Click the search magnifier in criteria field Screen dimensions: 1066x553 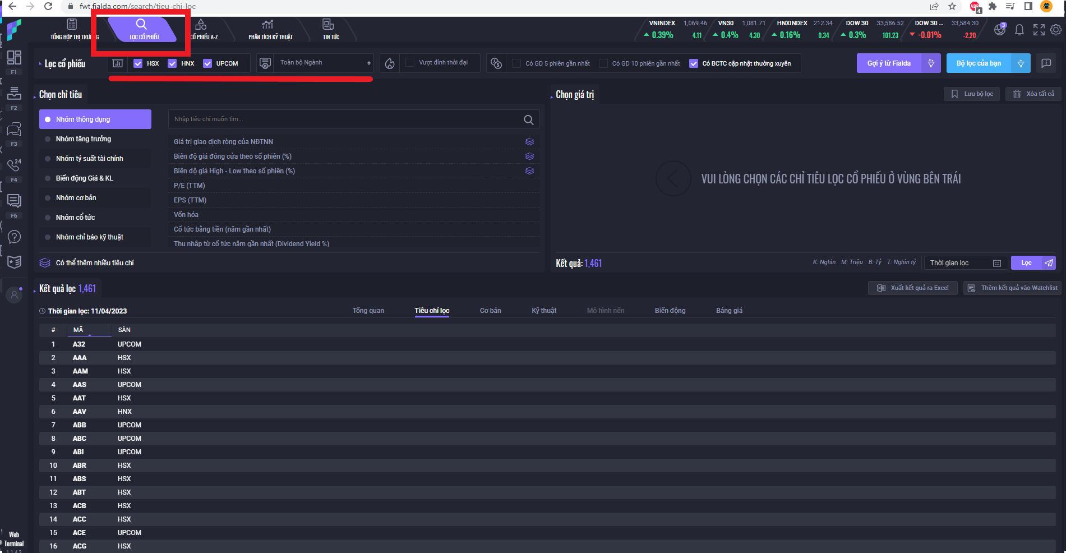point(528,119)
